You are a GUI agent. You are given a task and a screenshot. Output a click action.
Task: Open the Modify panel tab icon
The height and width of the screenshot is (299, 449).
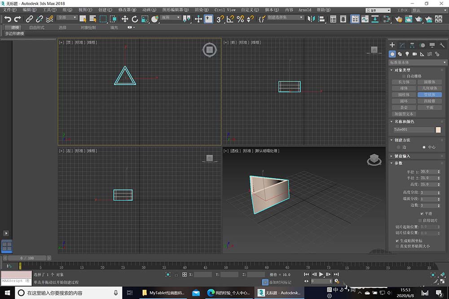(x=402, y=45)
